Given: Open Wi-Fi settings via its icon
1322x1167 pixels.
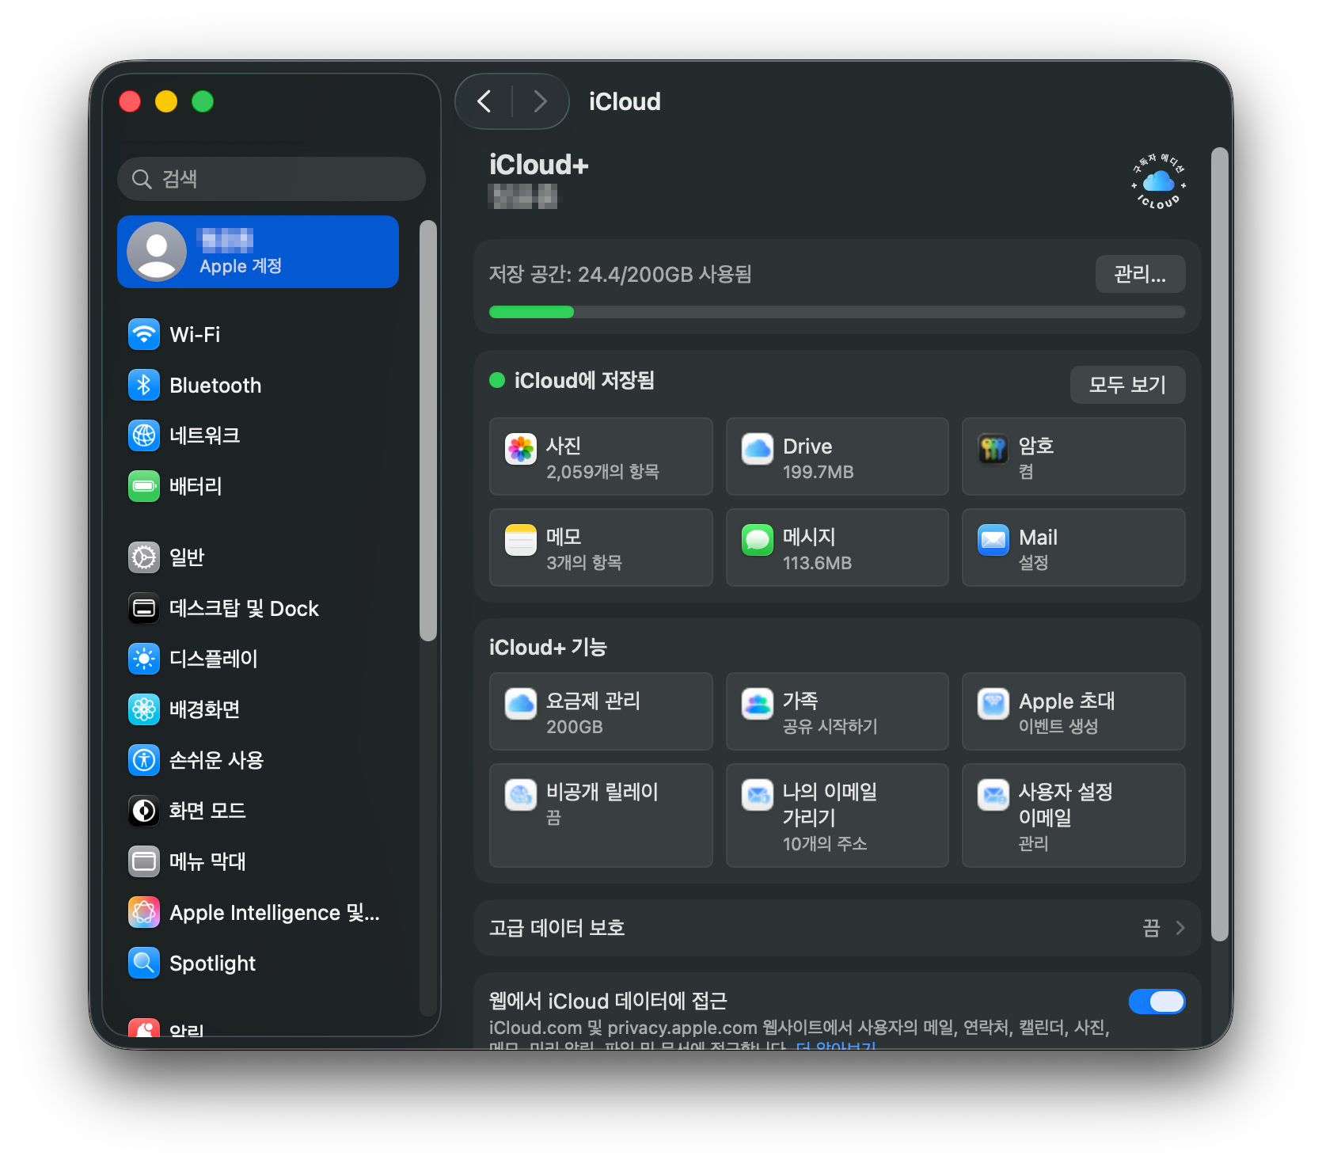Looking at the screenshot, I should (144, 334).
